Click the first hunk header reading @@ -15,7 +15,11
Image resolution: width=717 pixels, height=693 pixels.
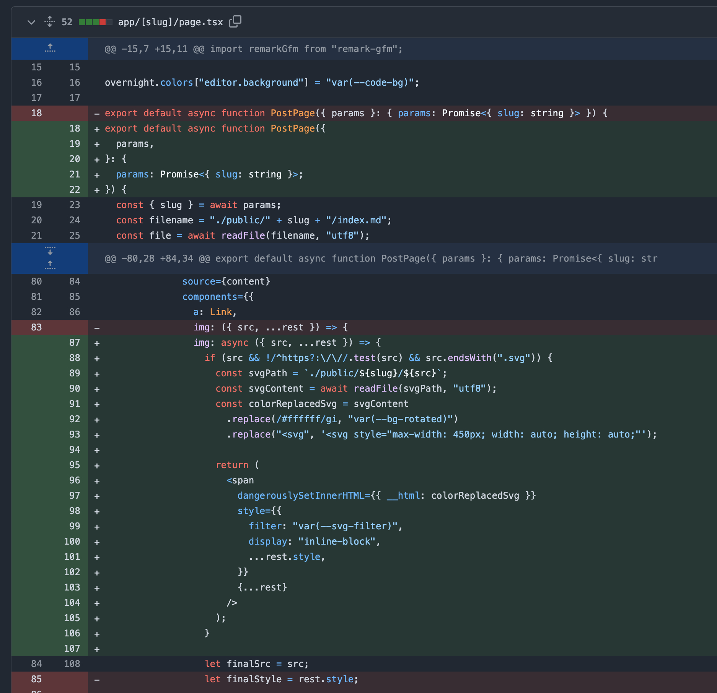pos(253,49)
